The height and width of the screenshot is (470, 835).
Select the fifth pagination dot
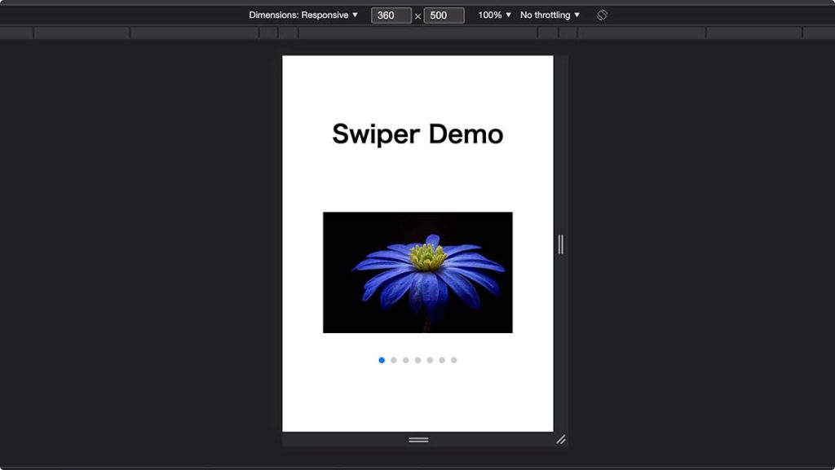tap(430, 359)
